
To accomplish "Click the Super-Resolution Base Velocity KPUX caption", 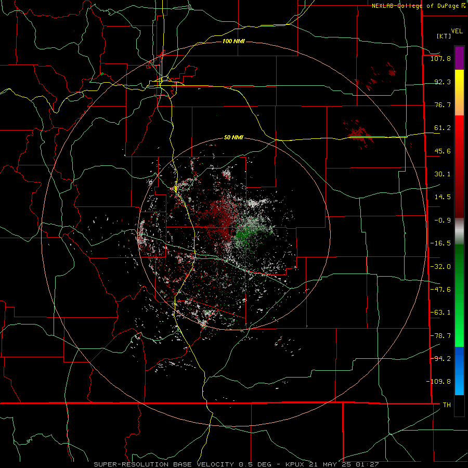I will 236,464.
